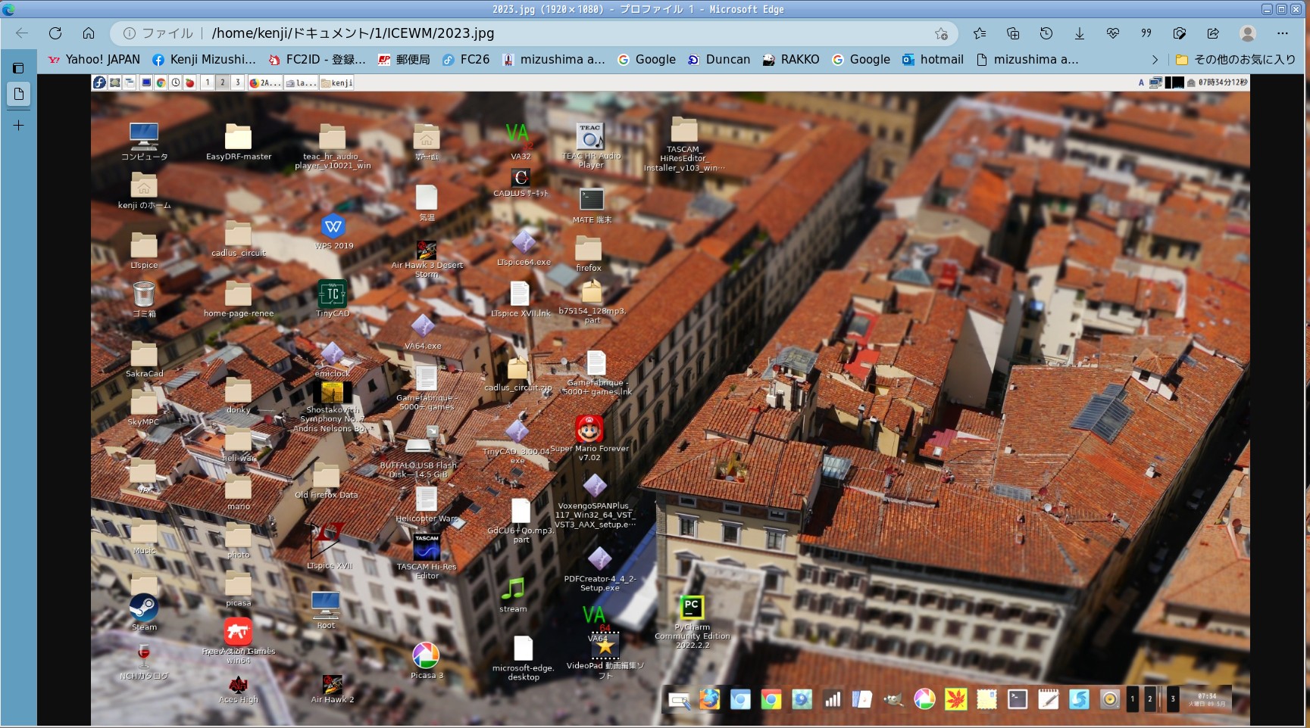Expand the bookmarks bar overflow chevron
Screen dimensions: 1310x728
(1155, 60)
